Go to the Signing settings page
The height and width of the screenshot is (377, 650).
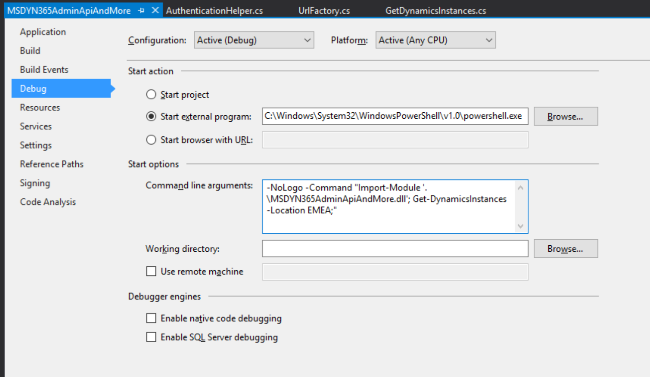point(35,183)
